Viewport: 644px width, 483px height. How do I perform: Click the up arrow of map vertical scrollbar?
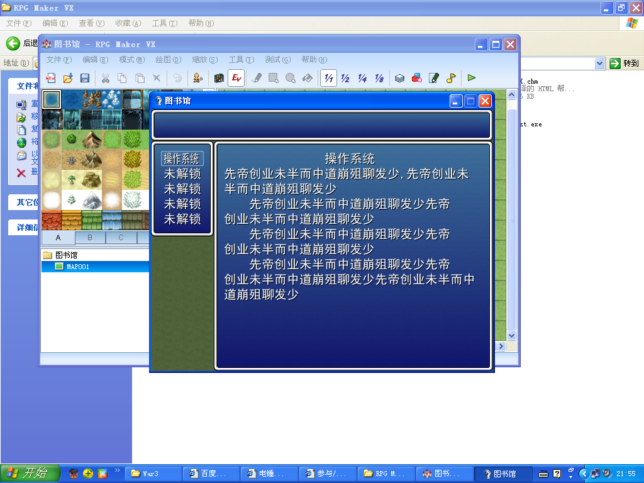pos(511,95)
